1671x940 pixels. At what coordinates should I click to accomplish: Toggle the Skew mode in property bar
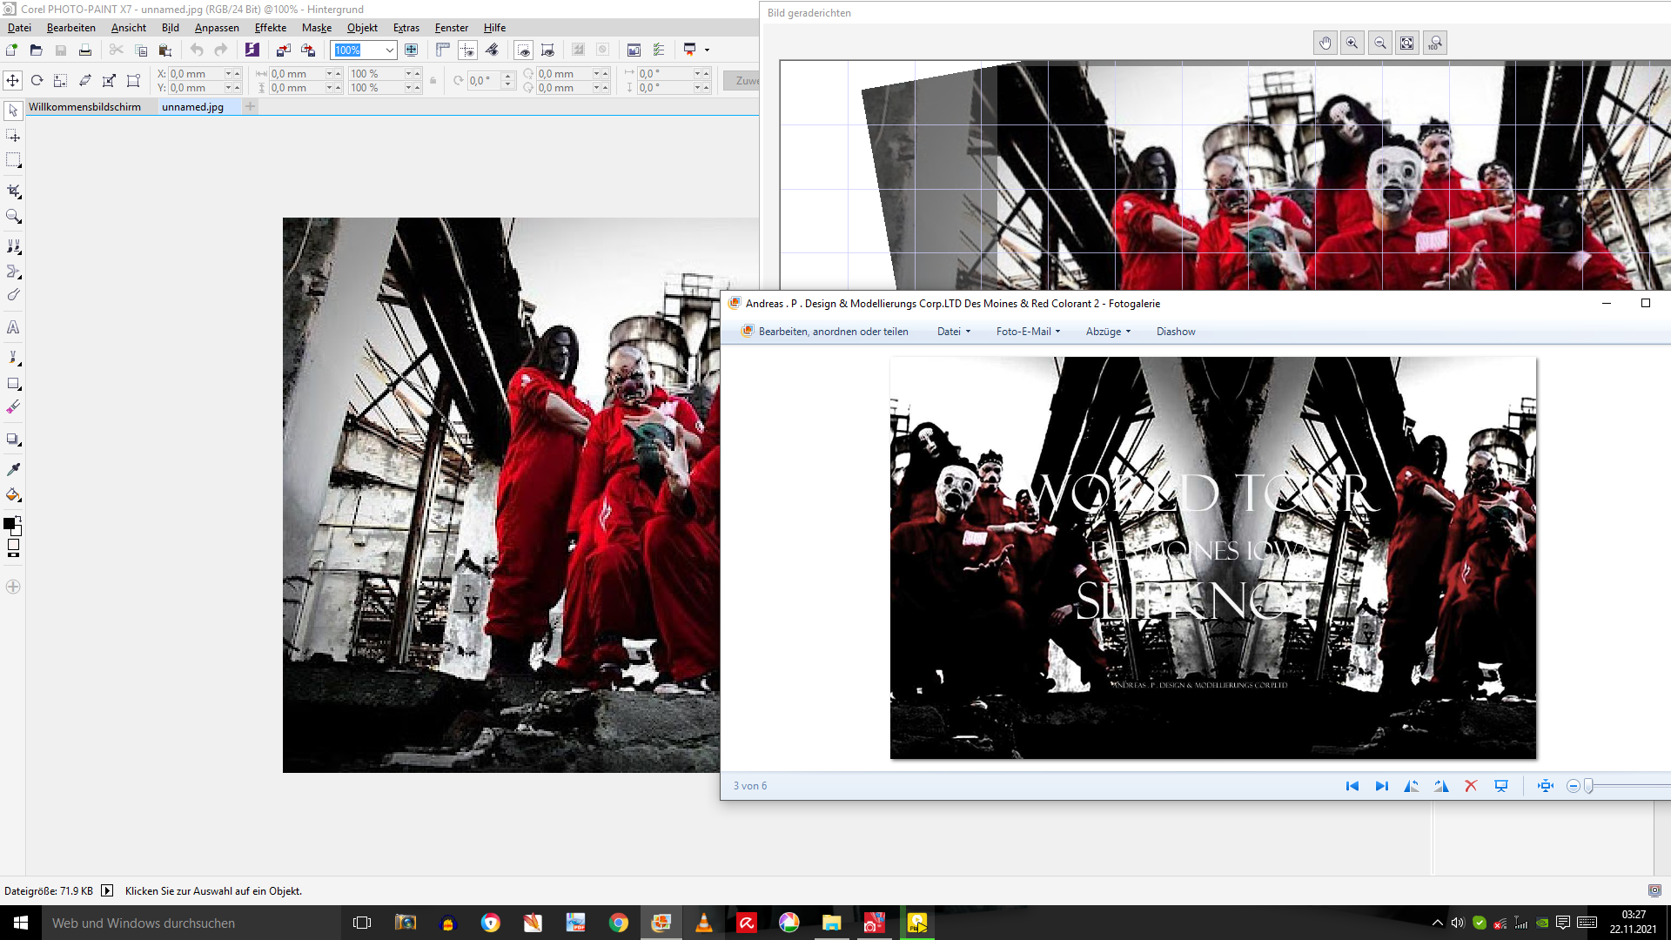tap(84, 80)
